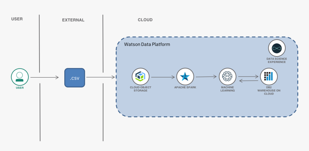Click the CLOUD OBJECT STORAGE label
This screenshot has height=151, width=309.
(x=140, y=89)
